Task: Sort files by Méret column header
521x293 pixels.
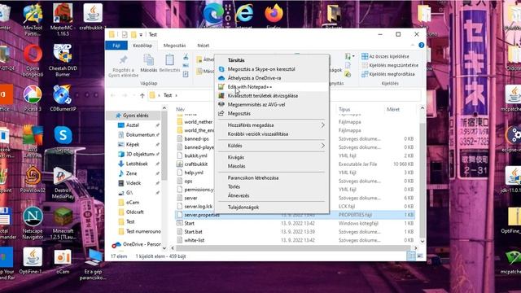Action: (x=393, y=109)
